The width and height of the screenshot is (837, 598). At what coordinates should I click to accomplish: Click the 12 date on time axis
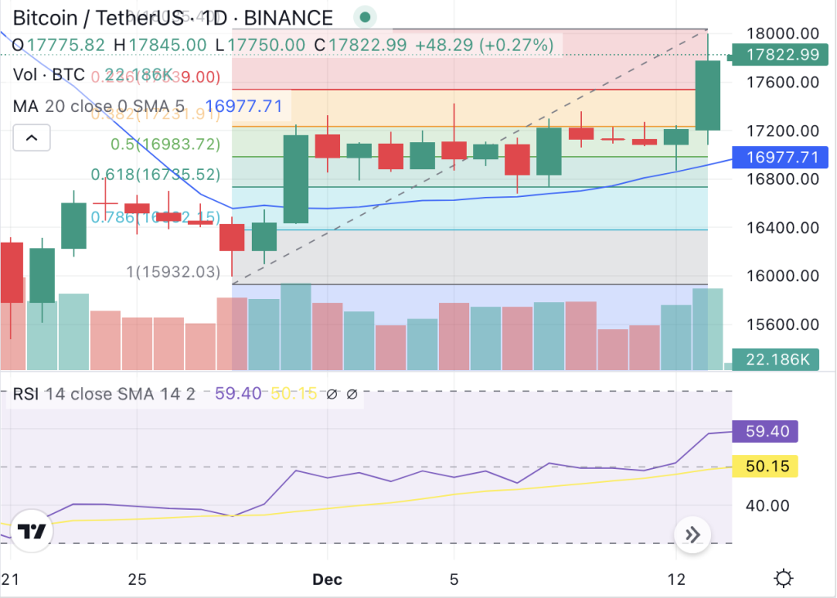(x=676, y=579)
